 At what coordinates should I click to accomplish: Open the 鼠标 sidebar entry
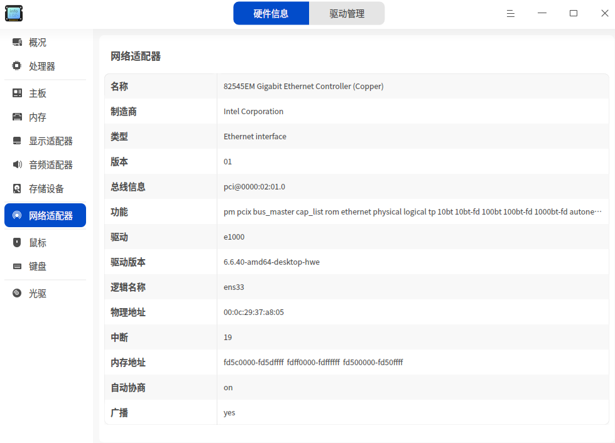pyautogui.click(x=45, y=242)
